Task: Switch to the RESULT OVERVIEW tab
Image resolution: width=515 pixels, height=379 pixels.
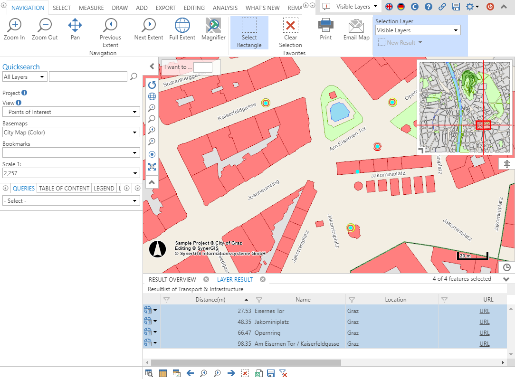Action: (172, 279)
